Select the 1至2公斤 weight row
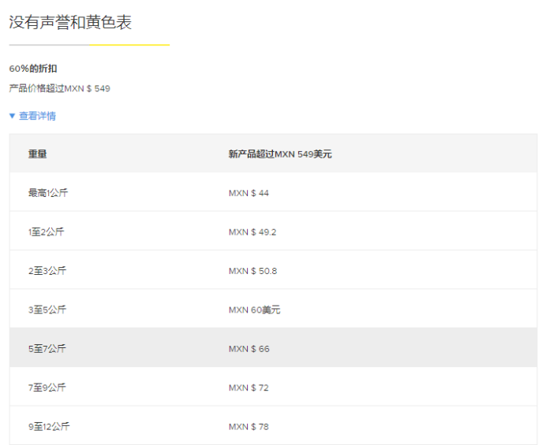This screenshot has height=445, width=546. 273,232
